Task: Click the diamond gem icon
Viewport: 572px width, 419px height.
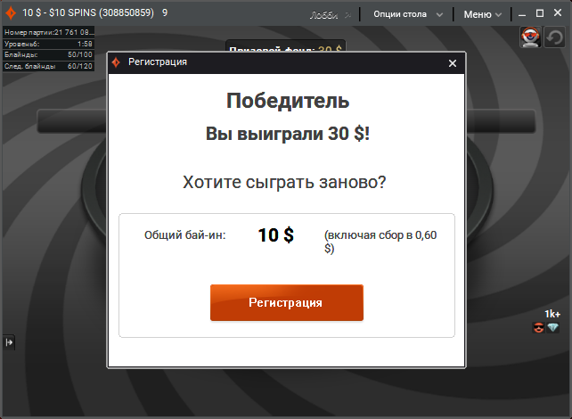Action: (553, 327)
